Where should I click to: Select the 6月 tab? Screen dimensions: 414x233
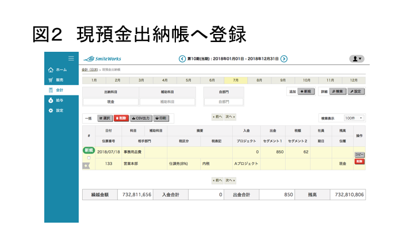[x=212, y=81]
